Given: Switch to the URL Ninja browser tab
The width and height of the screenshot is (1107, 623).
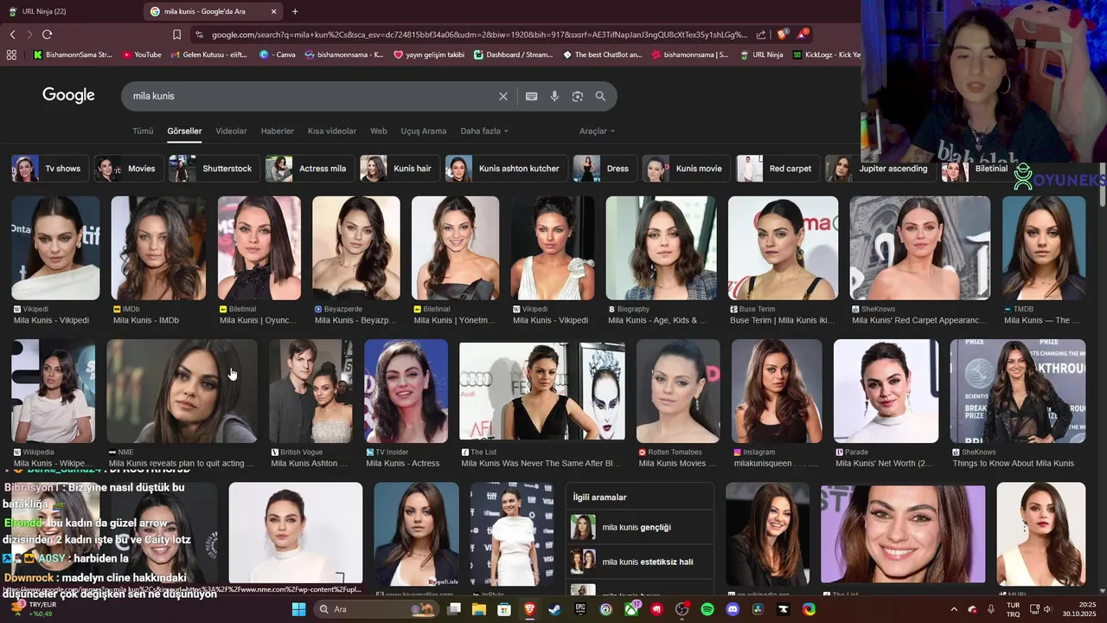Looking at the screenshot, I should (x=69, y=11).
